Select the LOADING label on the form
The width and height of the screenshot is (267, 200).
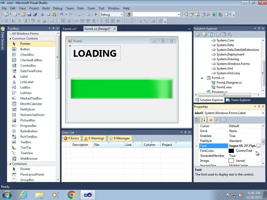(x=95, y=53)
